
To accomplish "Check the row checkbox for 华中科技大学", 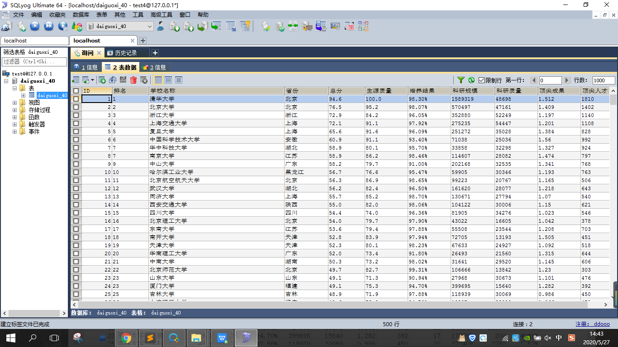I will (76, 148).
